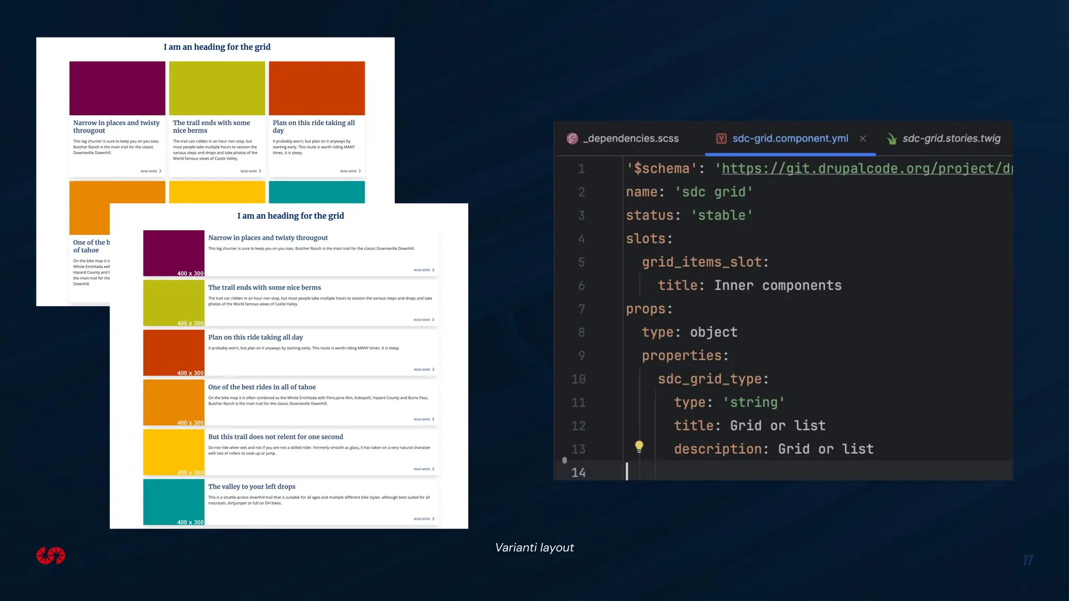The width and height of the screenshot is (1069, 601).
Task: Click line number 14 in the gutter
Action: (578, 473)
